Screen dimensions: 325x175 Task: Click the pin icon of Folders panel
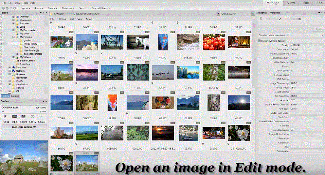coord(43,13)
